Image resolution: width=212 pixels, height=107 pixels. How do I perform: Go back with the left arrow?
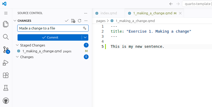pos(171,4)
